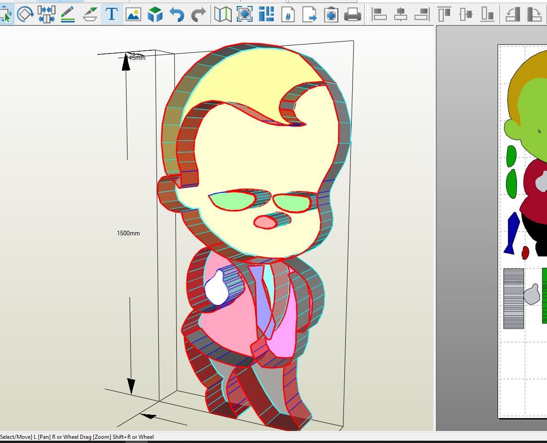The width and height of the screenshot is (547, 443).
Task: Select the Select/Move tool
Action: [6, 15]
